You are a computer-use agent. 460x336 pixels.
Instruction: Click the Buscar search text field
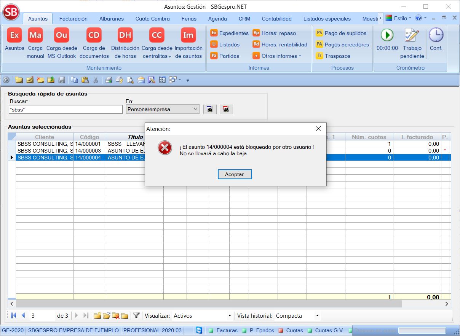click(x=60, y=110)
